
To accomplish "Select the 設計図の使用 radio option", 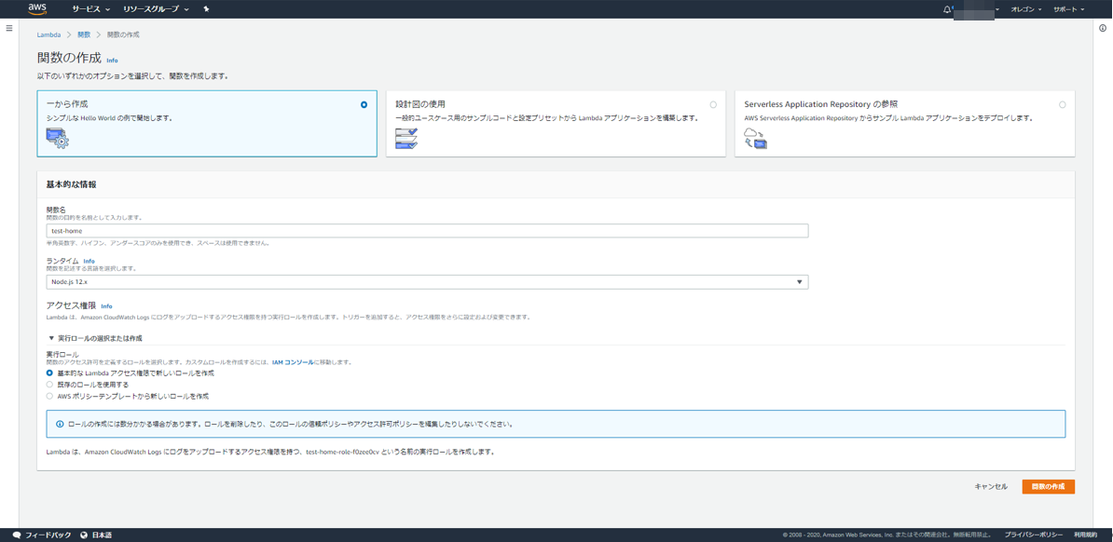I will tap(713, 104).
